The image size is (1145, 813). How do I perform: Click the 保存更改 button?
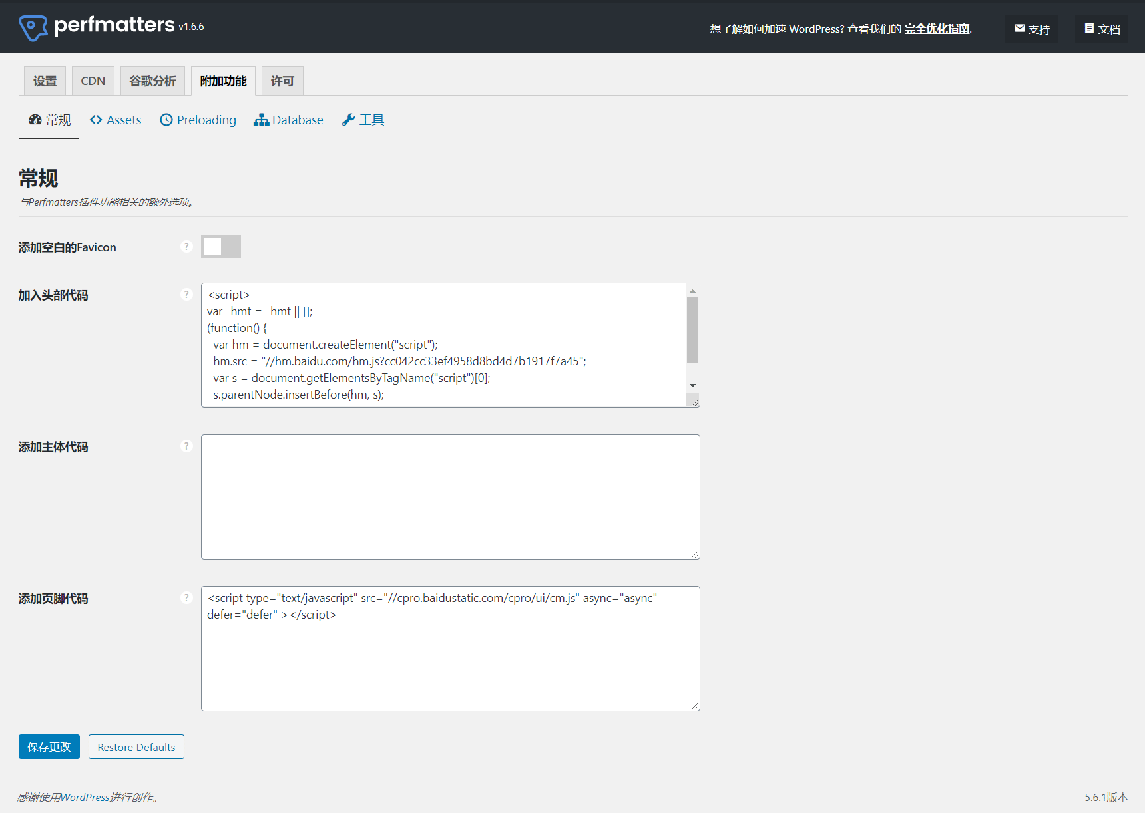tap(49, 746)
